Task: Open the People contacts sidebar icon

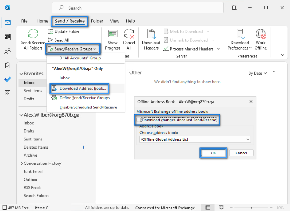Action: [8, 51]
